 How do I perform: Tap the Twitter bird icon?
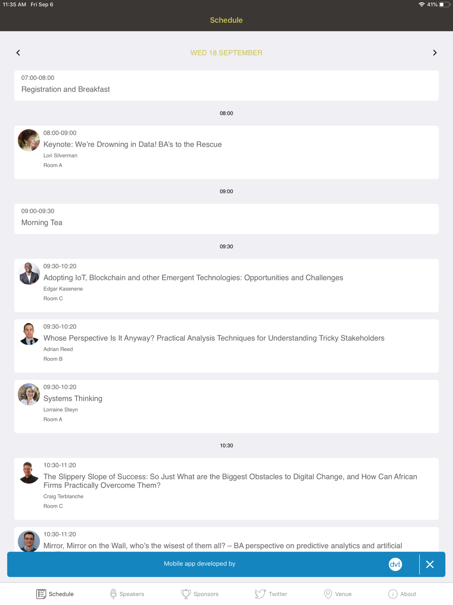coord(260,594)
